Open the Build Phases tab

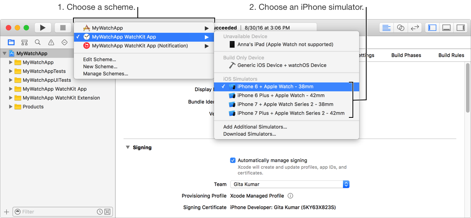click(406, 55)
